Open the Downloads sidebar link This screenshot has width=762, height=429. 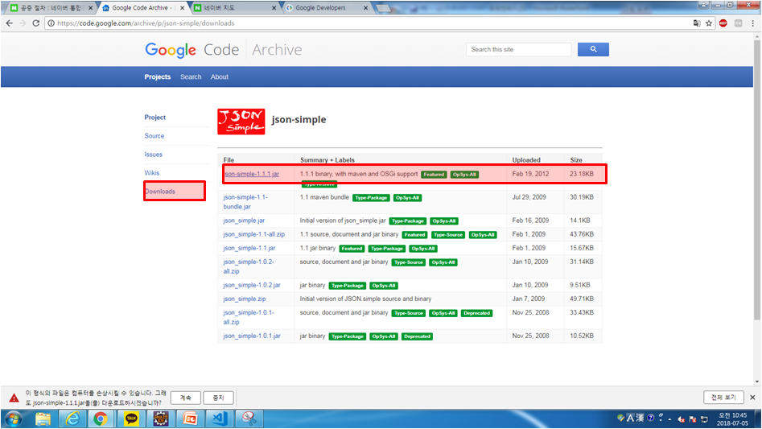click(x=160, y=191)
